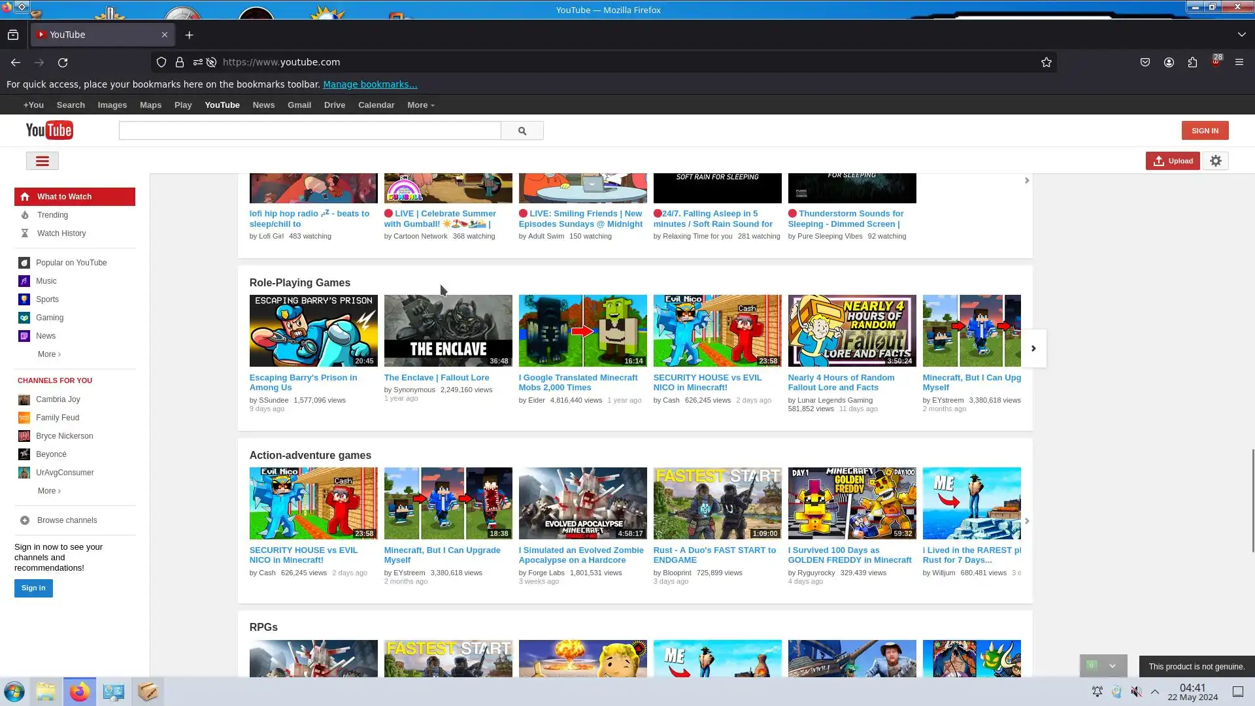Click the Upload button
This screenshot has width=1255, height=706.
coord(1173,161)
